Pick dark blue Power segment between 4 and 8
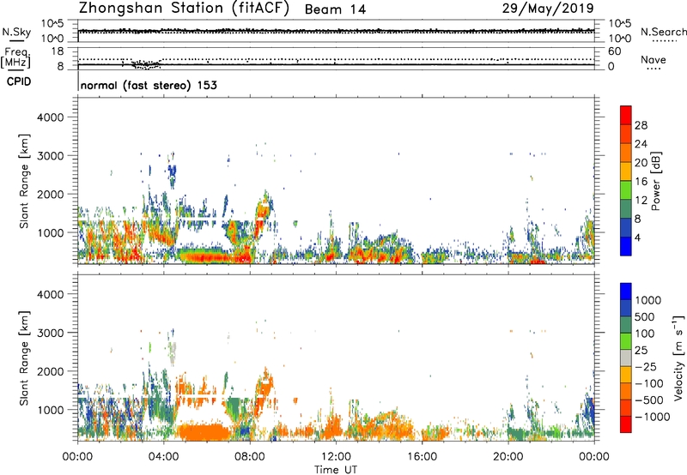The width and height of the screenshot is (687, 475). [x=626, y=227]
